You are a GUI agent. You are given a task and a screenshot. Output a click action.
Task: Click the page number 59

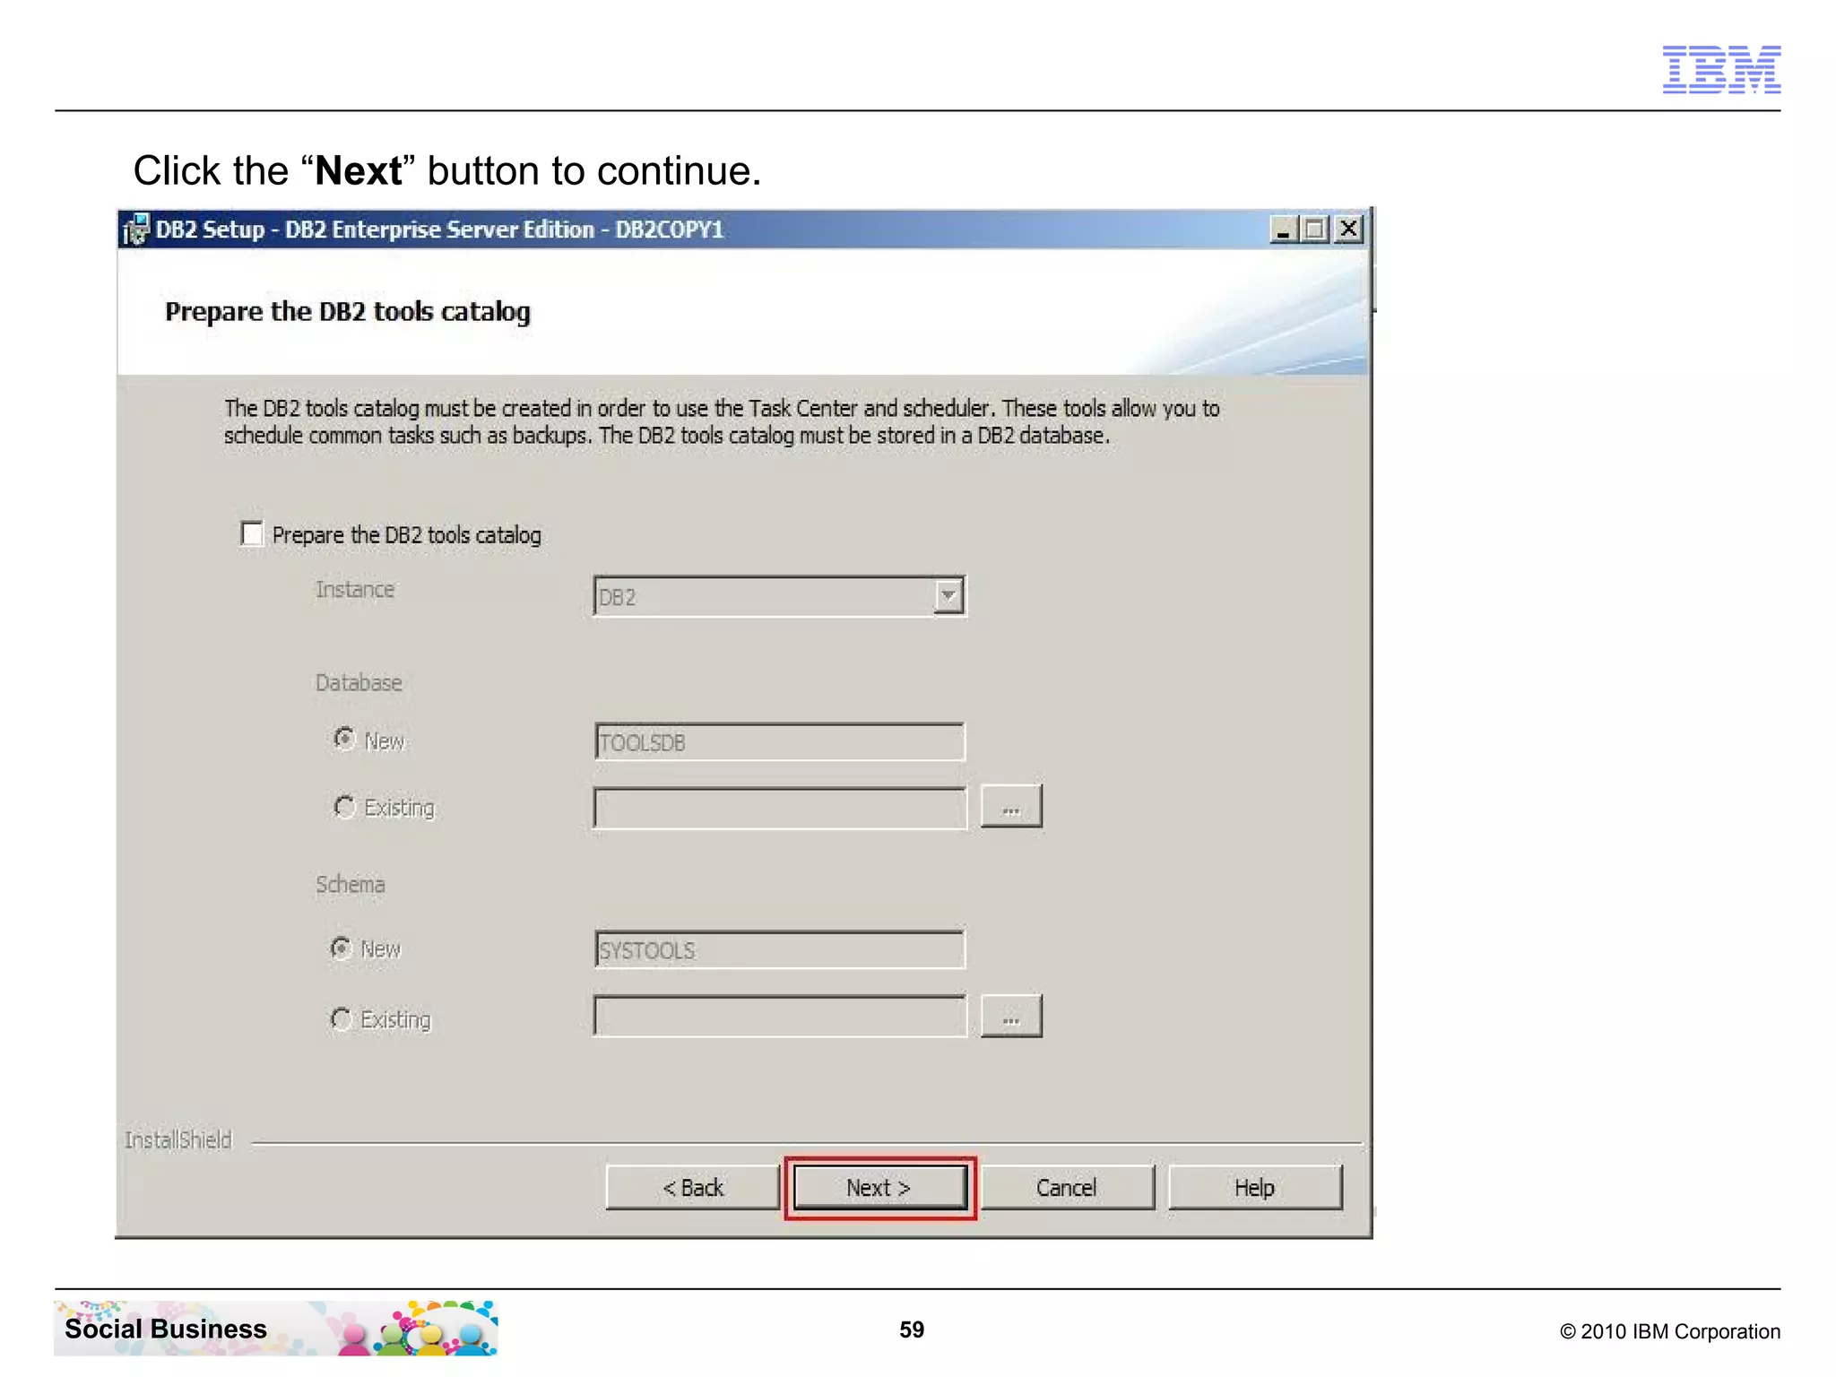tap(912, 1329)
